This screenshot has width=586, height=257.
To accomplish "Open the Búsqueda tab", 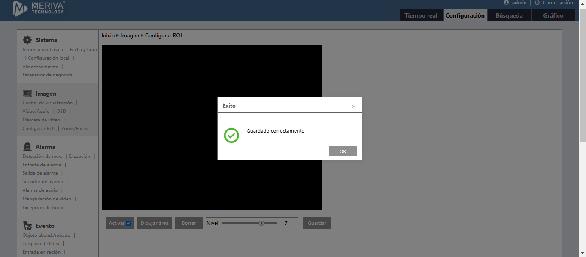I will click(x=509, y=15).
